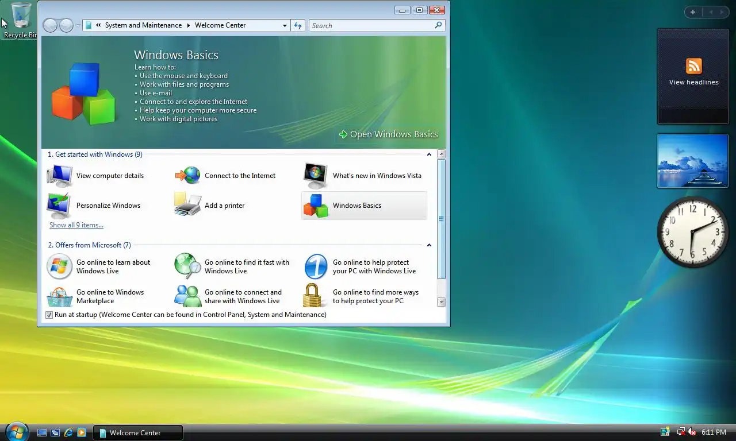This screenshot has height=441, width=736.
Task: Click the analog clock gadget
Action: point(693,232)
